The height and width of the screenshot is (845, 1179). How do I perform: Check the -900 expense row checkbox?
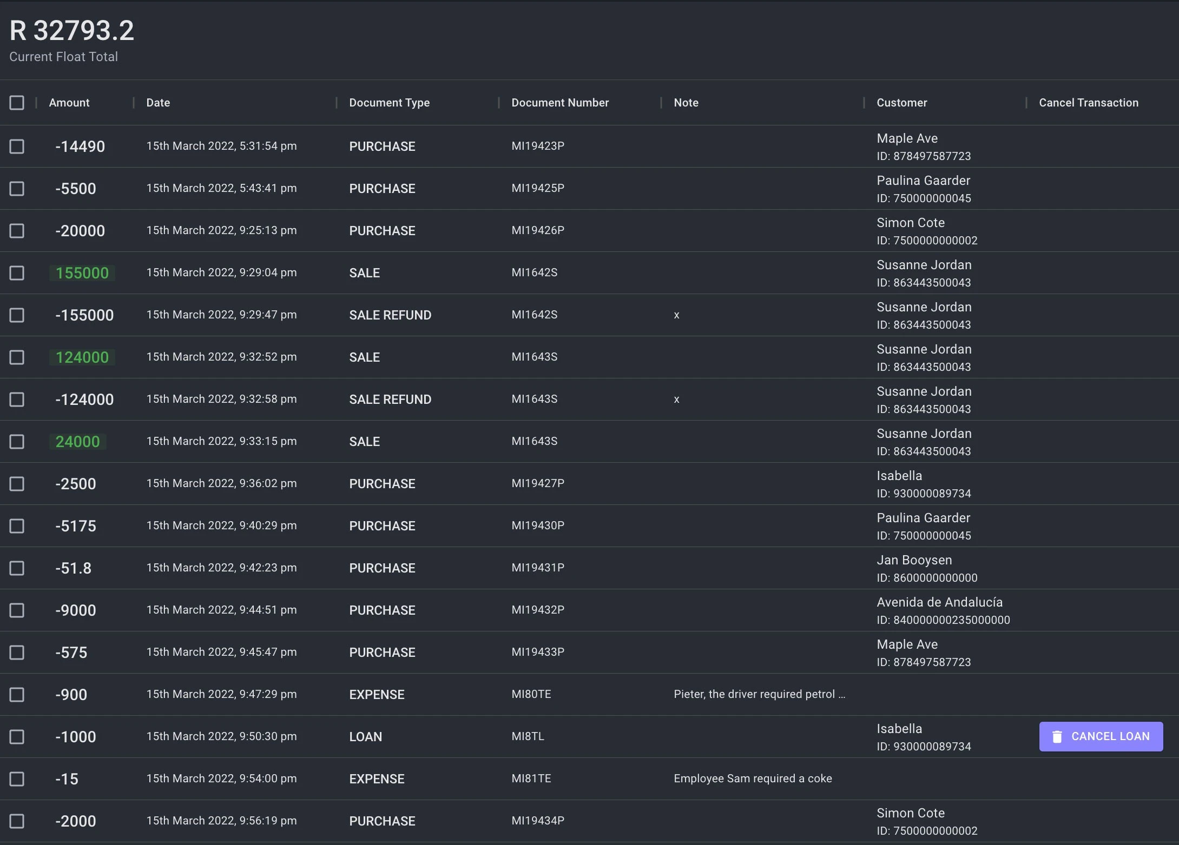pyautogui.click(x=17, y=695)
